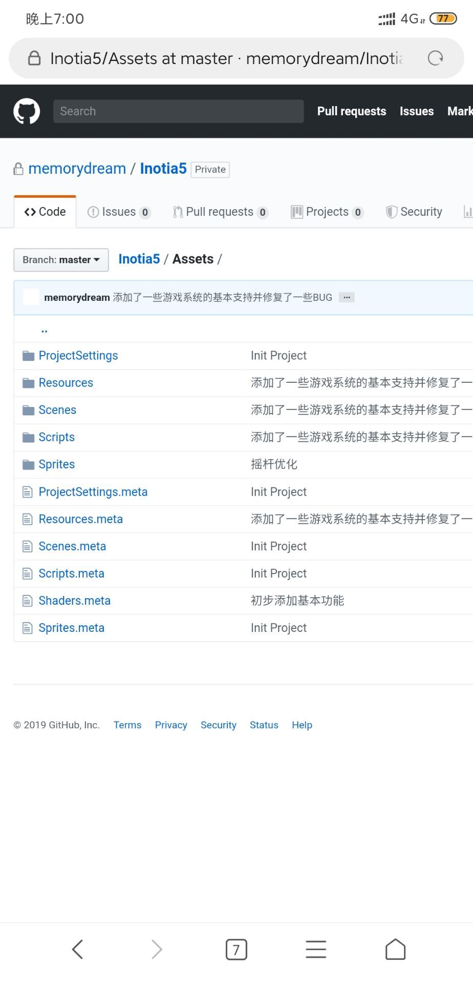Viewport: 473px width, 984px height.
Task: Open the footer Terms link
Action: (x=127, y=725)
